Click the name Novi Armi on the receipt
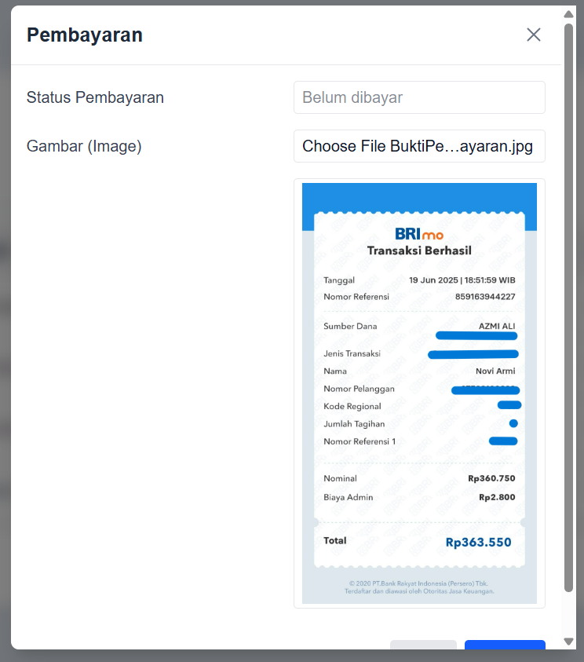The image size is (584, 662). point(495,371)
